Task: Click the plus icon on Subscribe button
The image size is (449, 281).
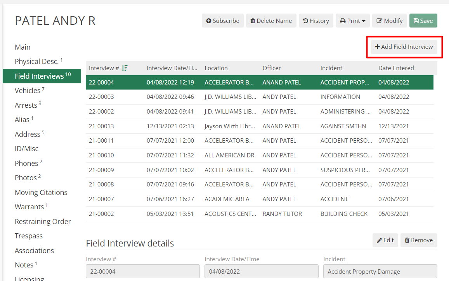Action: (208, 21)
